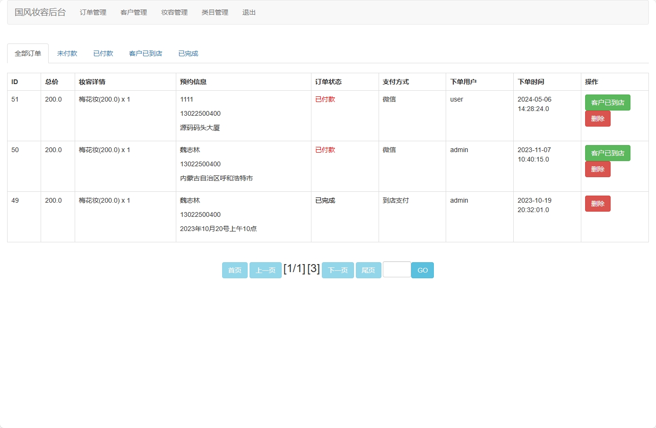Click 退出 to log out
The width and height of the screenshot is (656, 428).
point(249,13)
